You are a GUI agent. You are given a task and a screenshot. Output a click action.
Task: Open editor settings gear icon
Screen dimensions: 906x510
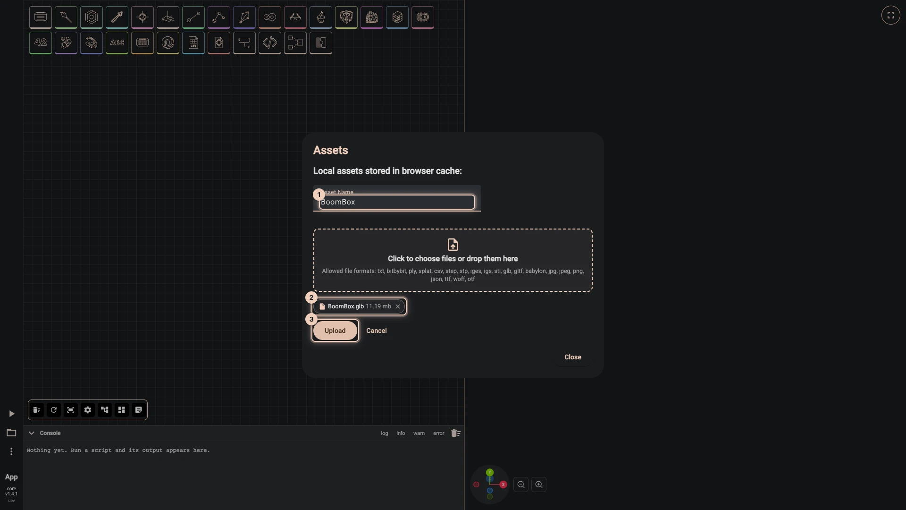click(88, 410)
